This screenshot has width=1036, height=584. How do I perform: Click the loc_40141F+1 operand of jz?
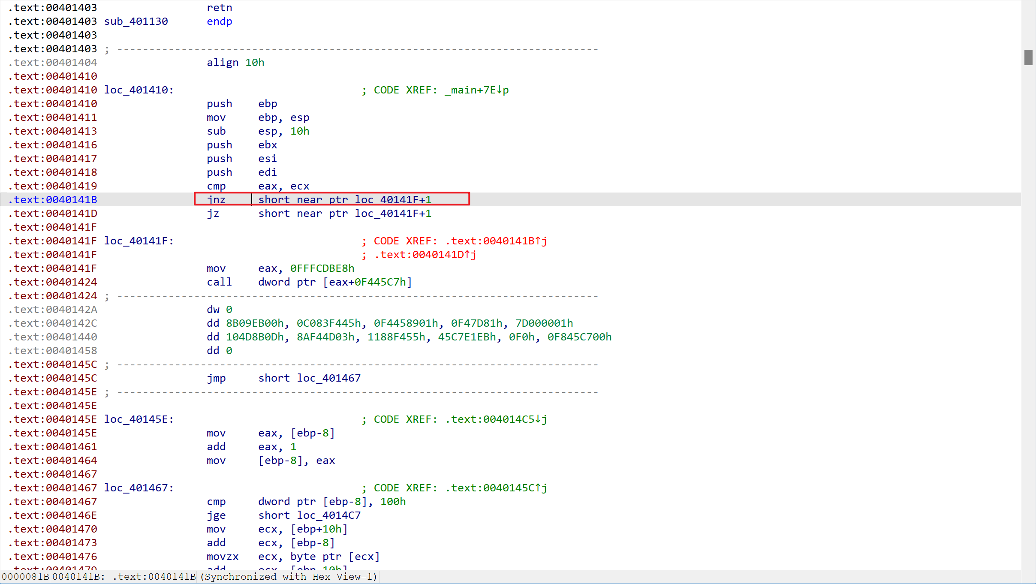click(x=393, y=214)
